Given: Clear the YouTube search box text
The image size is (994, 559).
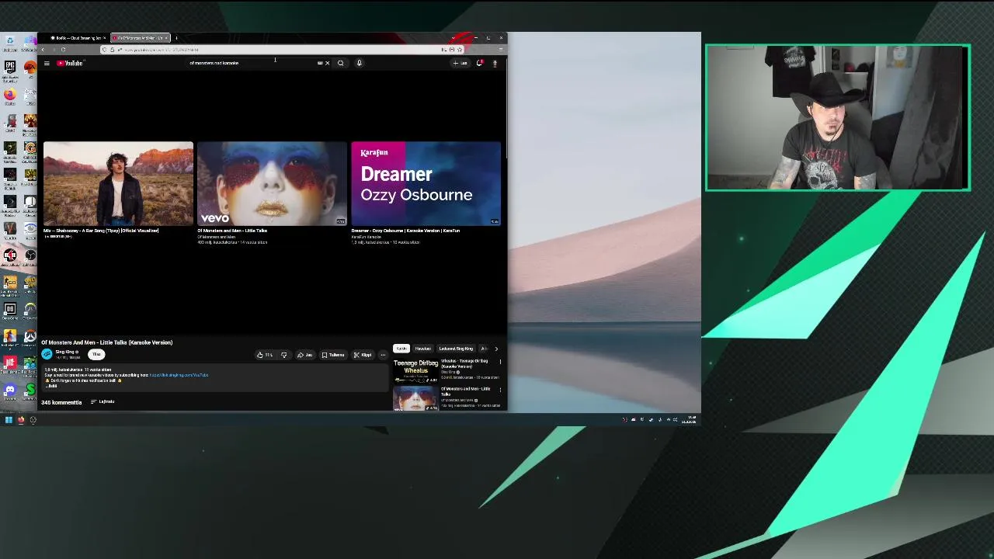Looking at the screenshot, I should [327, 63].
